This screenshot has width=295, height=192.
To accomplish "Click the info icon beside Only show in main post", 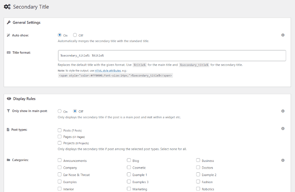I will tap(283, 111).
